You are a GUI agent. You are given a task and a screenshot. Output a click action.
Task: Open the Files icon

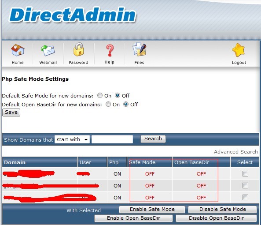coord(140,49)
